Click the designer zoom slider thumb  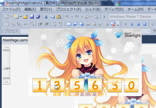(x=6, y=68)
